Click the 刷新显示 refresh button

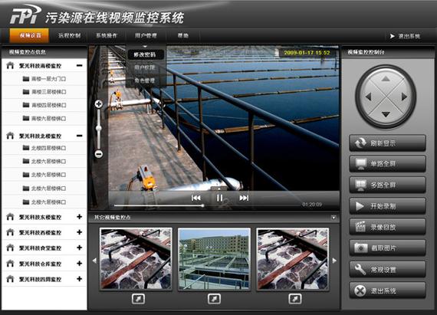point(387,143)
